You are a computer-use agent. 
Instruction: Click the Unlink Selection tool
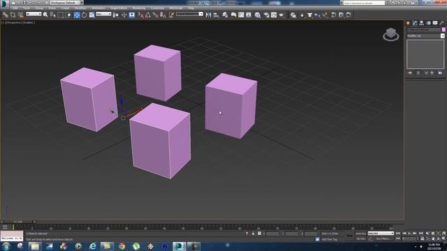pyautogui.click(x=13, y=15)
